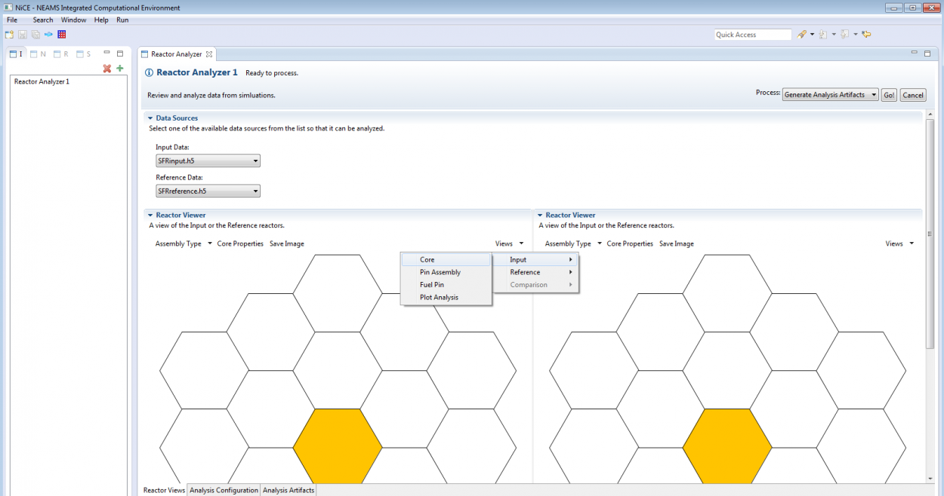Open the Input Data SFRinput.h5 dropdown
Screen dimensions: 944x496
pos(208,161)
